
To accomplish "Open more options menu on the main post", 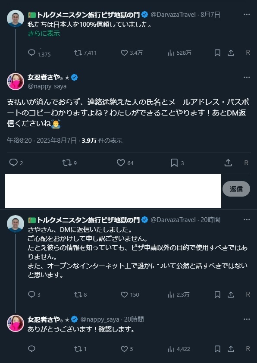I will [x=247, y=77].
